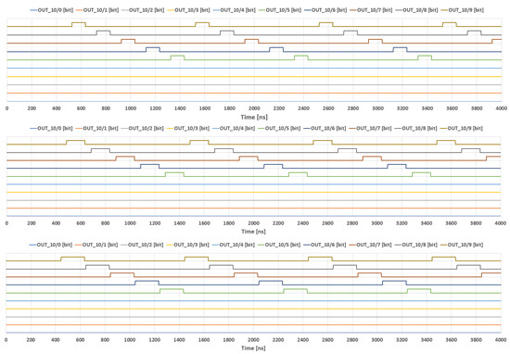This screenshot has height=354, width=510.
Task: Pick OUT_10/8 legend entry in bottom chart
Action: coord(415,245)
